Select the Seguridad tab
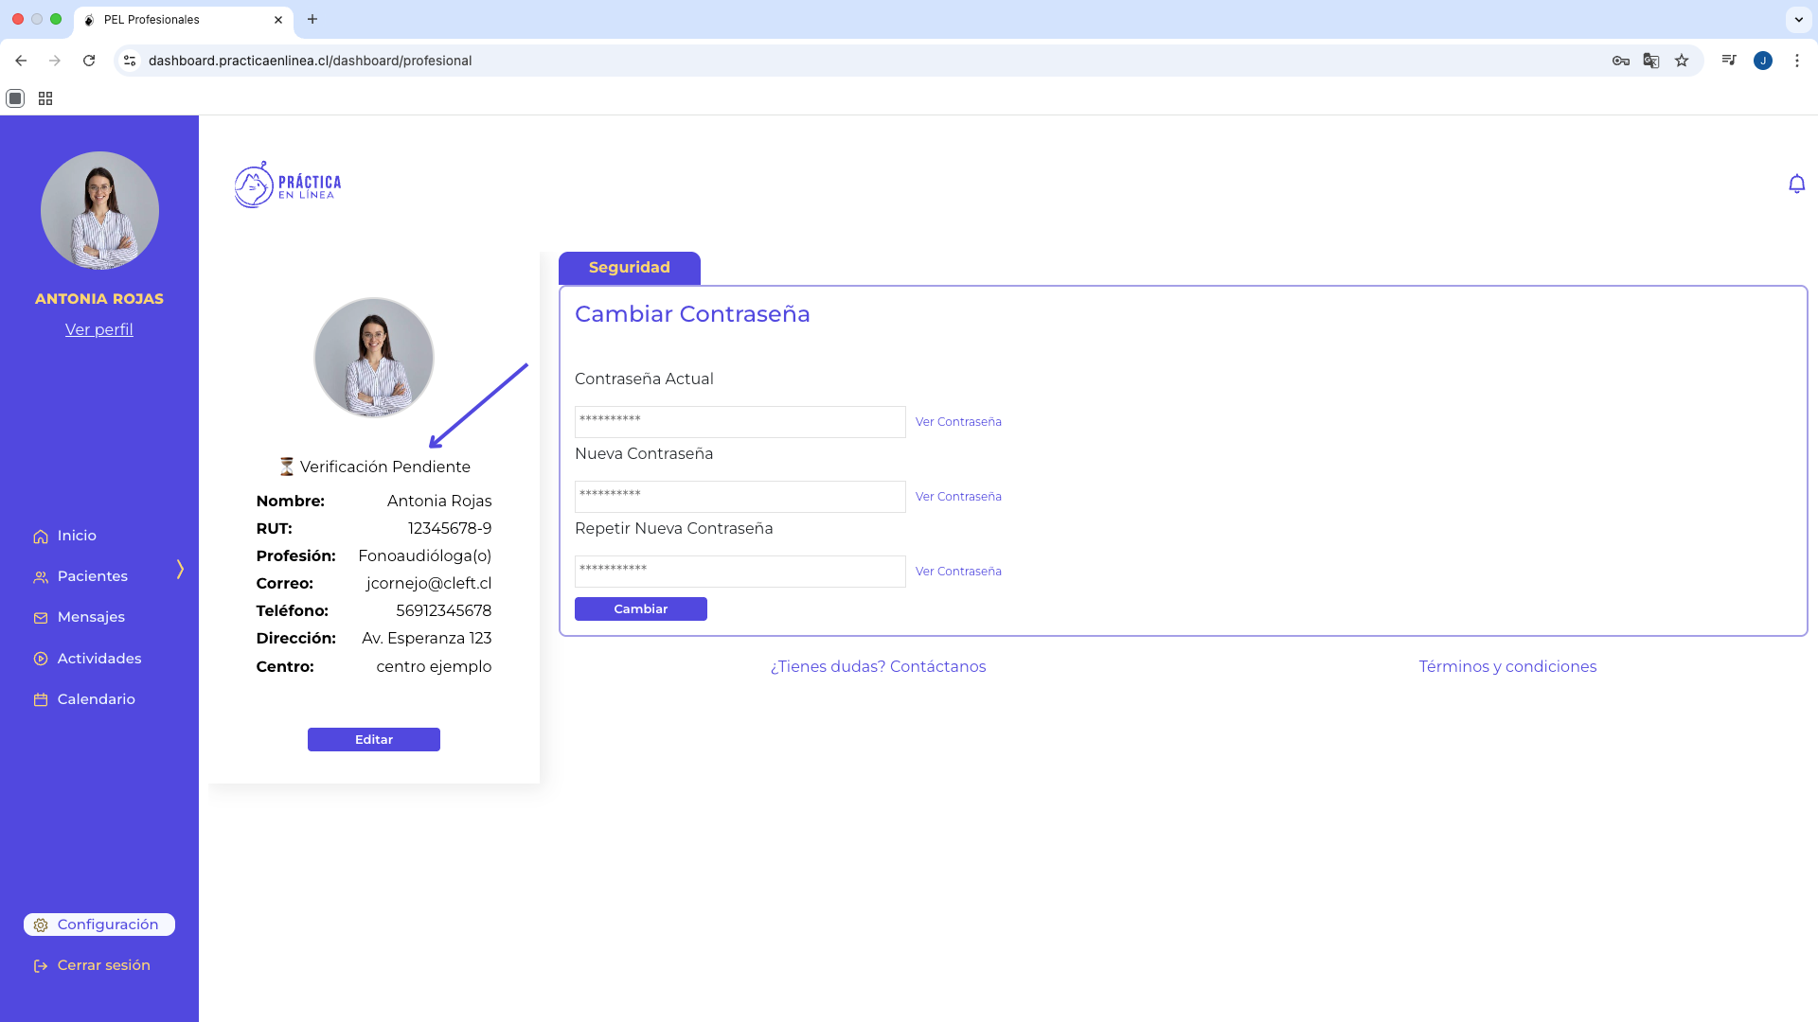1818x1022 pixels. click(x=630, y=268)
